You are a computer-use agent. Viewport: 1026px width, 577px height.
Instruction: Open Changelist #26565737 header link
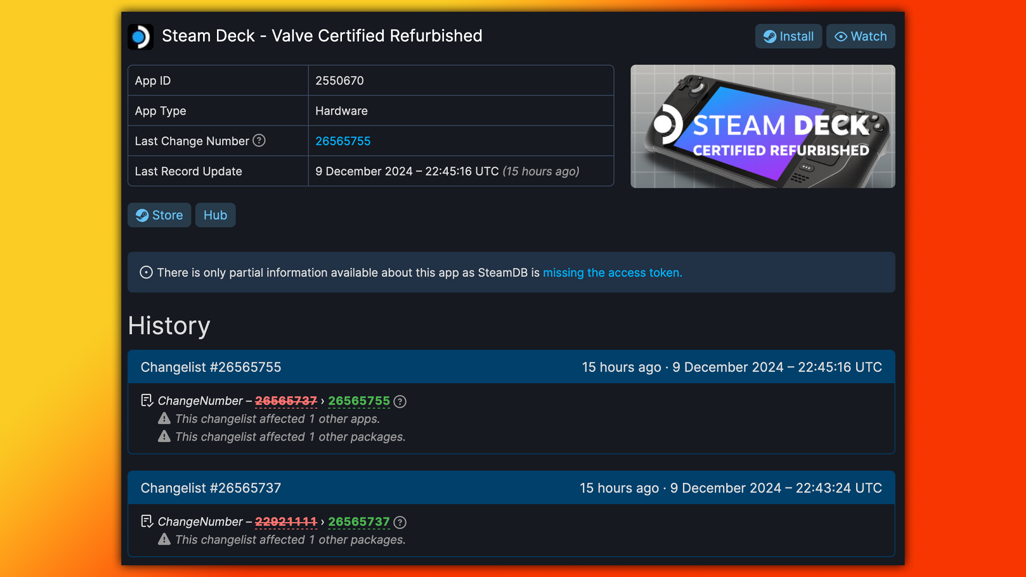coord(211,488)
